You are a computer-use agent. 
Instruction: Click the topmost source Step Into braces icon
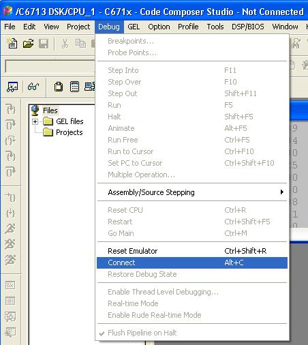[10, 109]
